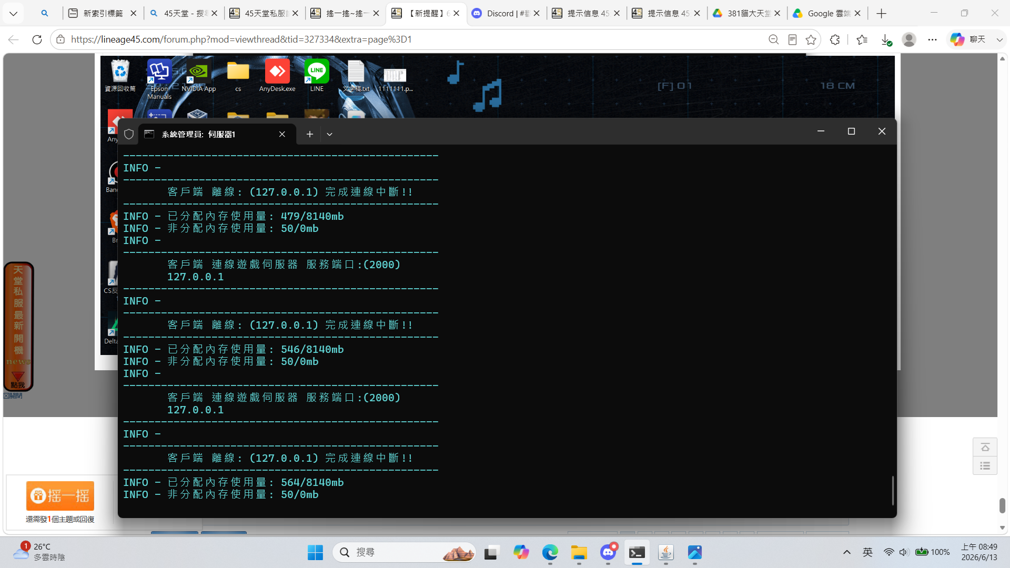Reload the current forum page

pos(37,39)
